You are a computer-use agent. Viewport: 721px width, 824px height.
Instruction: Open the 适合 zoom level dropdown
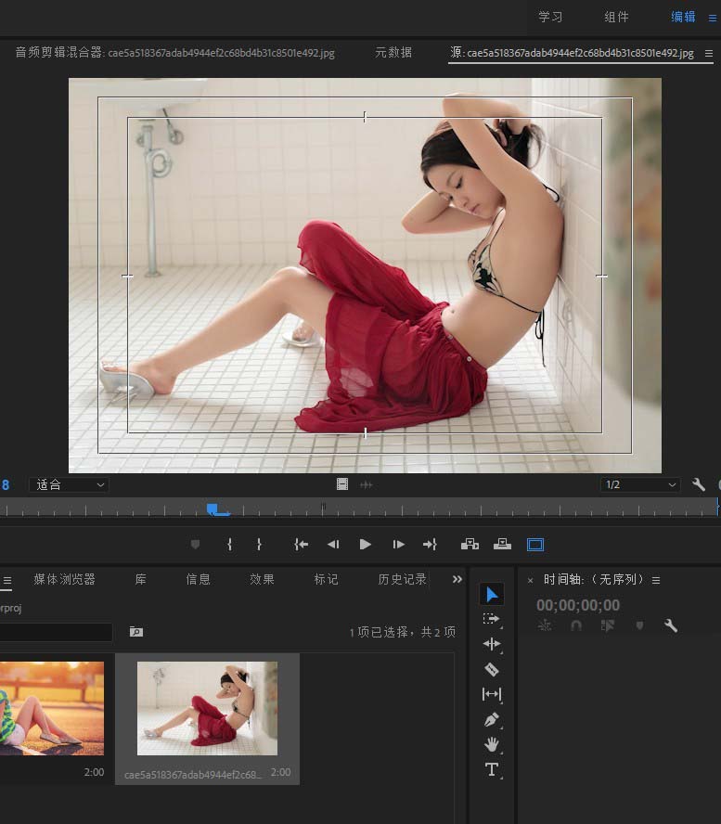(69, 484)
